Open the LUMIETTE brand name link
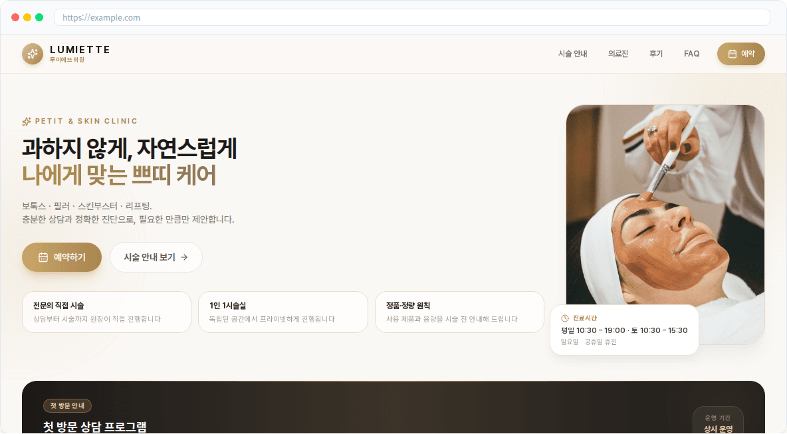Viewport: 787px width, 434px height. (x=80, y=50)
